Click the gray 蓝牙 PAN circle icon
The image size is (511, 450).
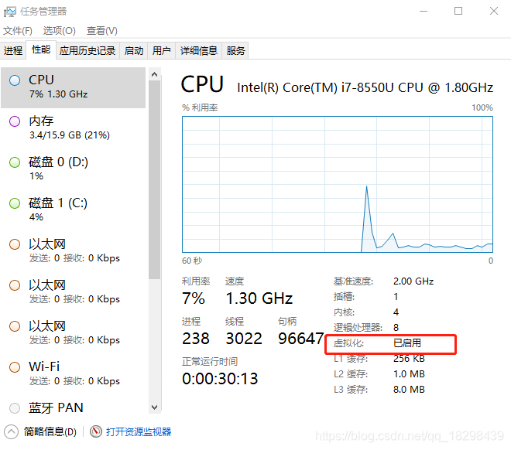[15, 408]
